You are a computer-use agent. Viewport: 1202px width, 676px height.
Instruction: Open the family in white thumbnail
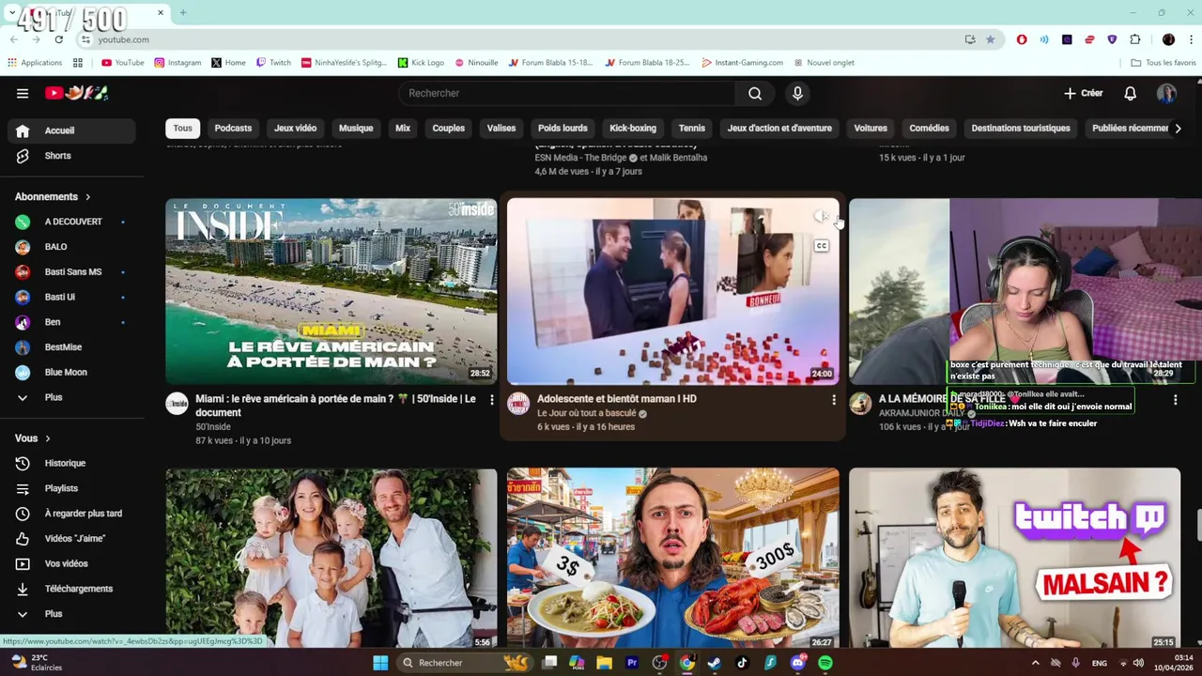331,558
